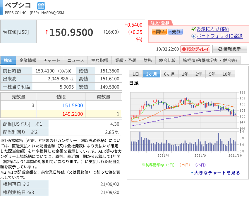This screenshot has width=249, height=197.
Task: Go to the ニュース tab
Action: point(75,60)
